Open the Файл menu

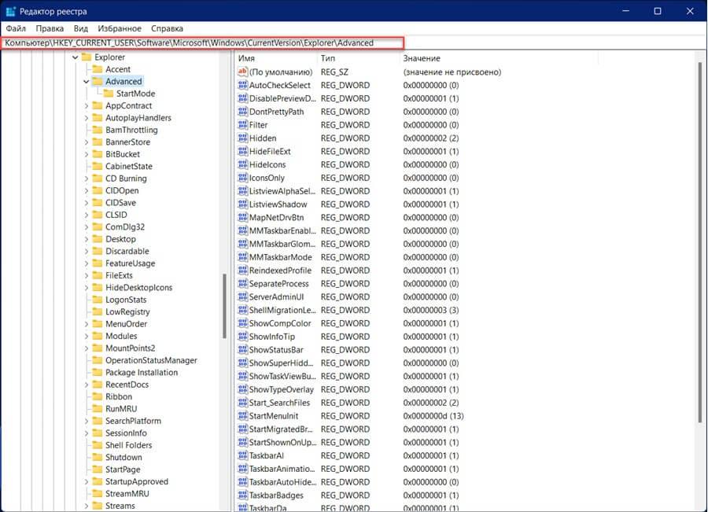[x=16, y=28]
